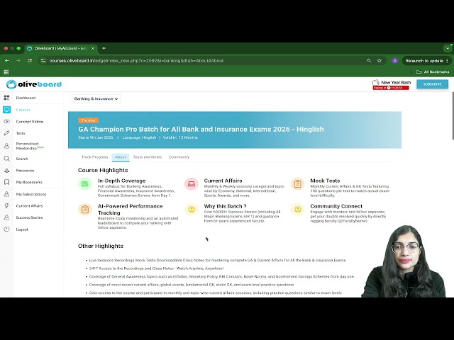Open the New Year Bash offer
This screenshot has width=454, height=340.
392,84
